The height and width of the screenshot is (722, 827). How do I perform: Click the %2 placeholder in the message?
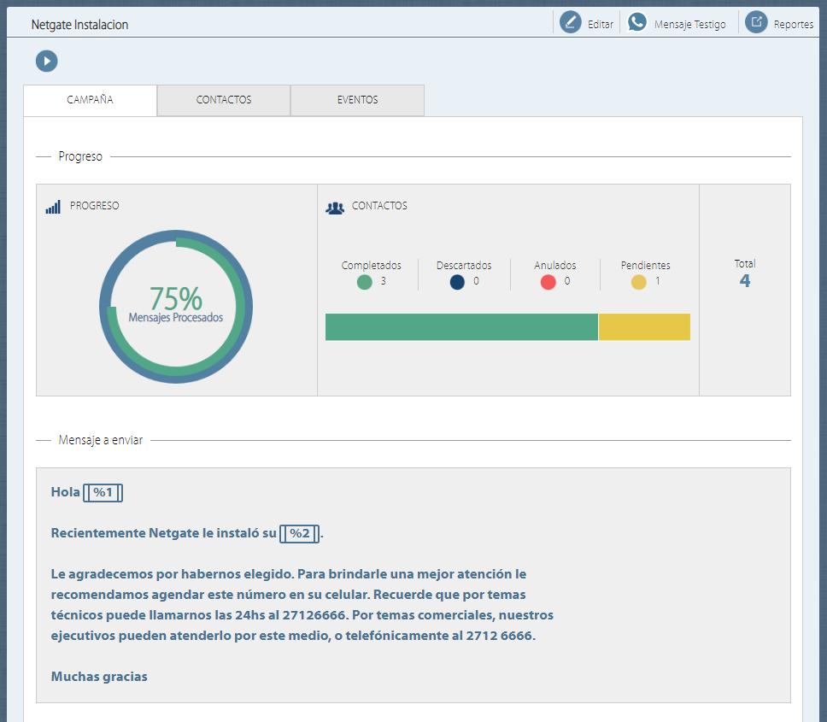click(299, 534)
